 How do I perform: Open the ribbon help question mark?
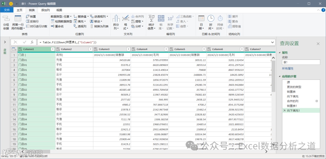[323, 10]
